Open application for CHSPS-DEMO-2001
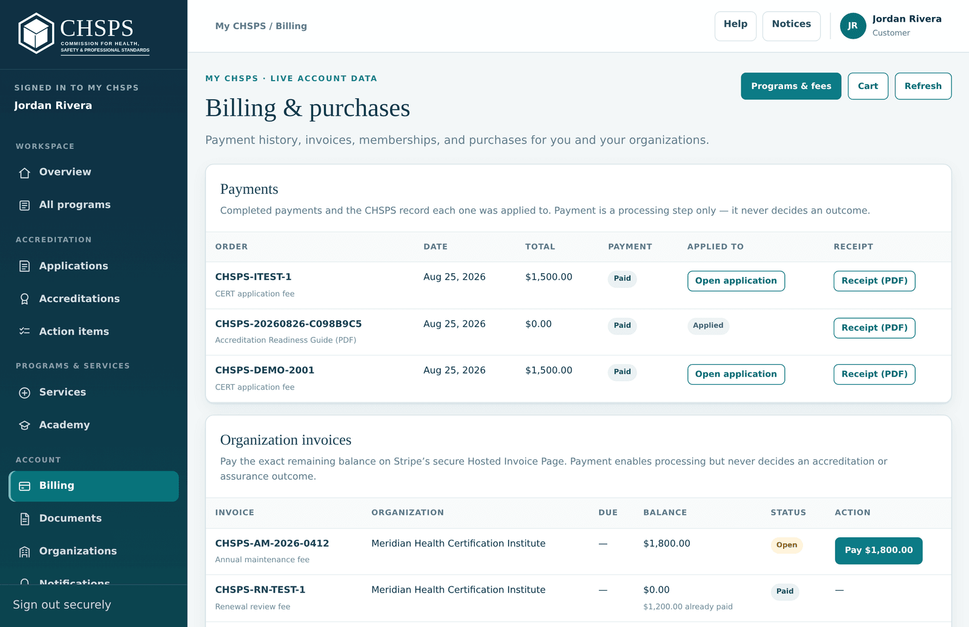Viewport: 969px width, 627px height. 736,374
